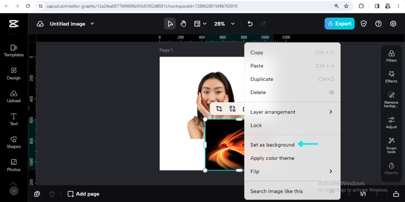Expand the Flip submenu
The width and height of the screenshot is (405, 202).
tap(292, 171)
